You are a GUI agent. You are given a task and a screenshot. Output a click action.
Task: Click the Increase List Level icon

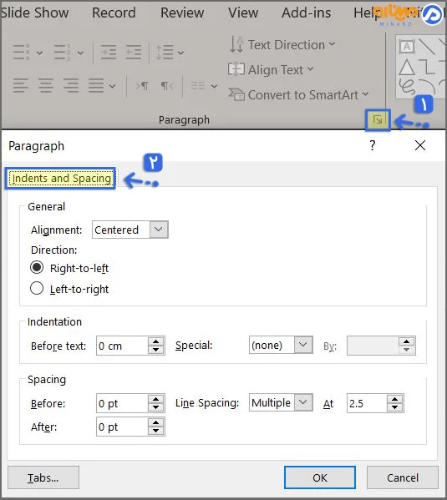click(134, 52)
